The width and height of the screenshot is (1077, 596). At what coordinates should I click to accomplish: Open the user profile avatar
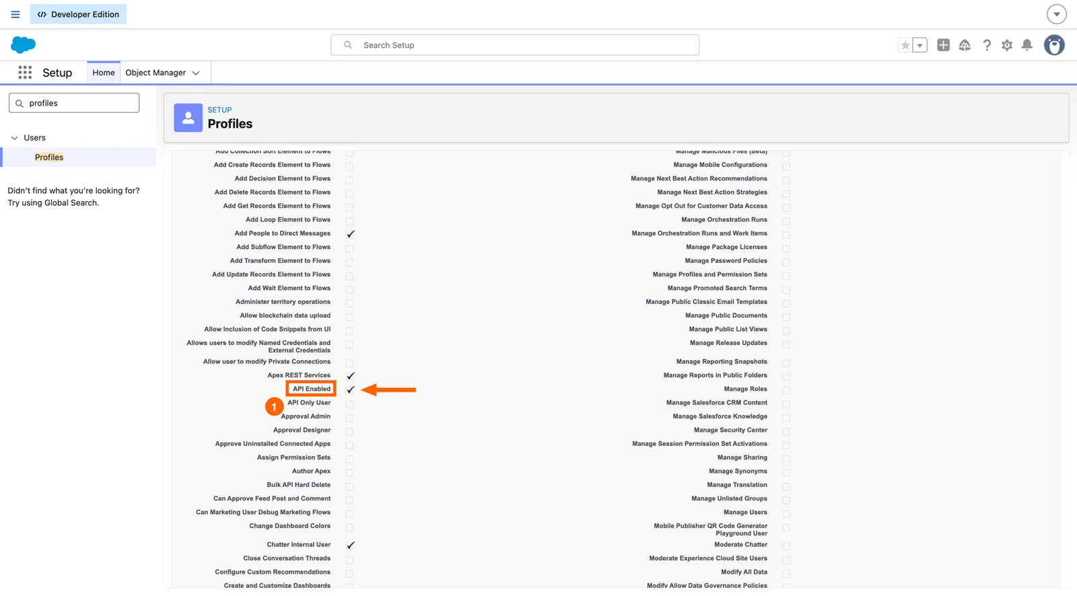coord(1054,45)
